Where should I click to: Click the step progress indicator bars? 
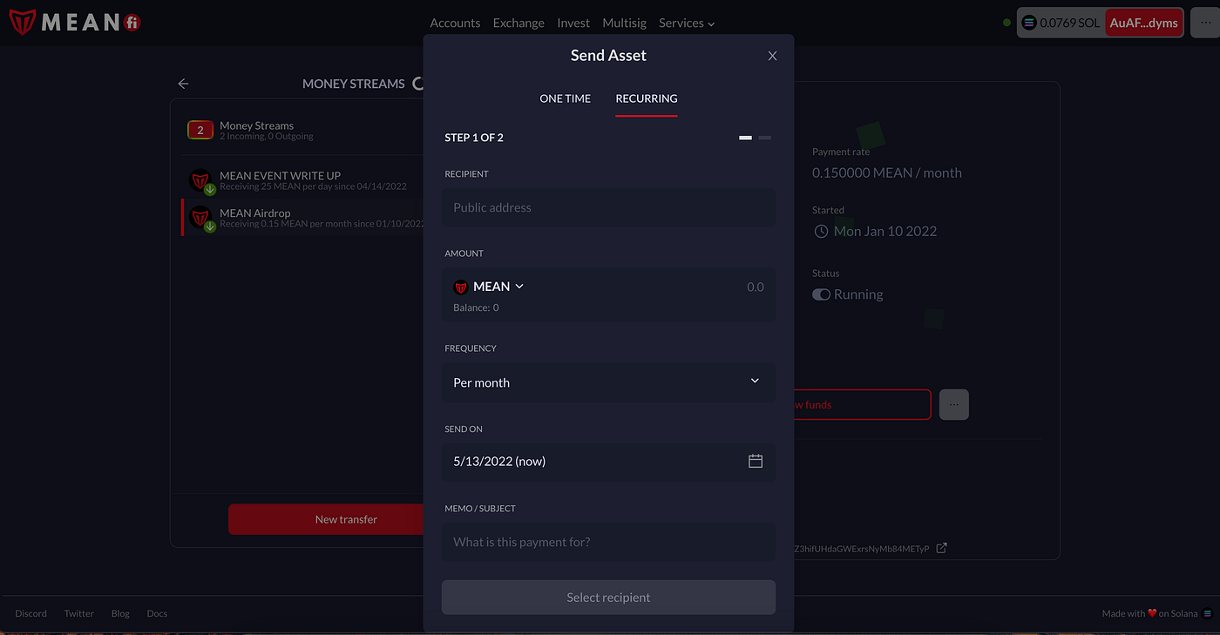pos(755,138)
